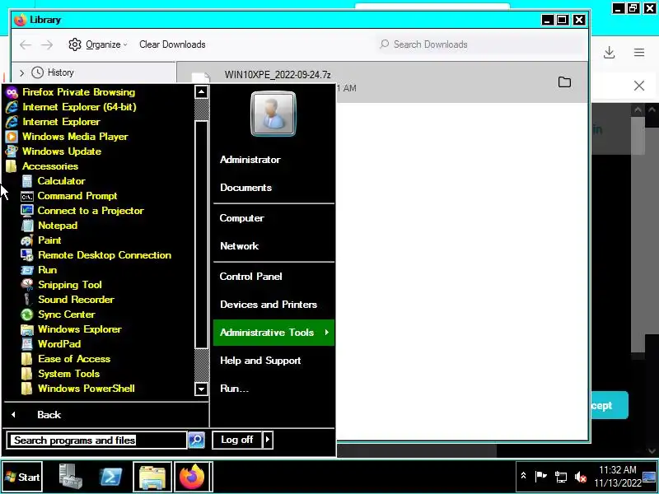This screenshot has width=659, height=494.
Task: Open Administrator personal folder
Action: coord(250,160)
